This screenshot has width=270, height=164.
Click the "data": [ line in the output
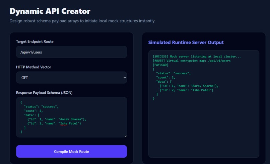(x=164, y=82)
